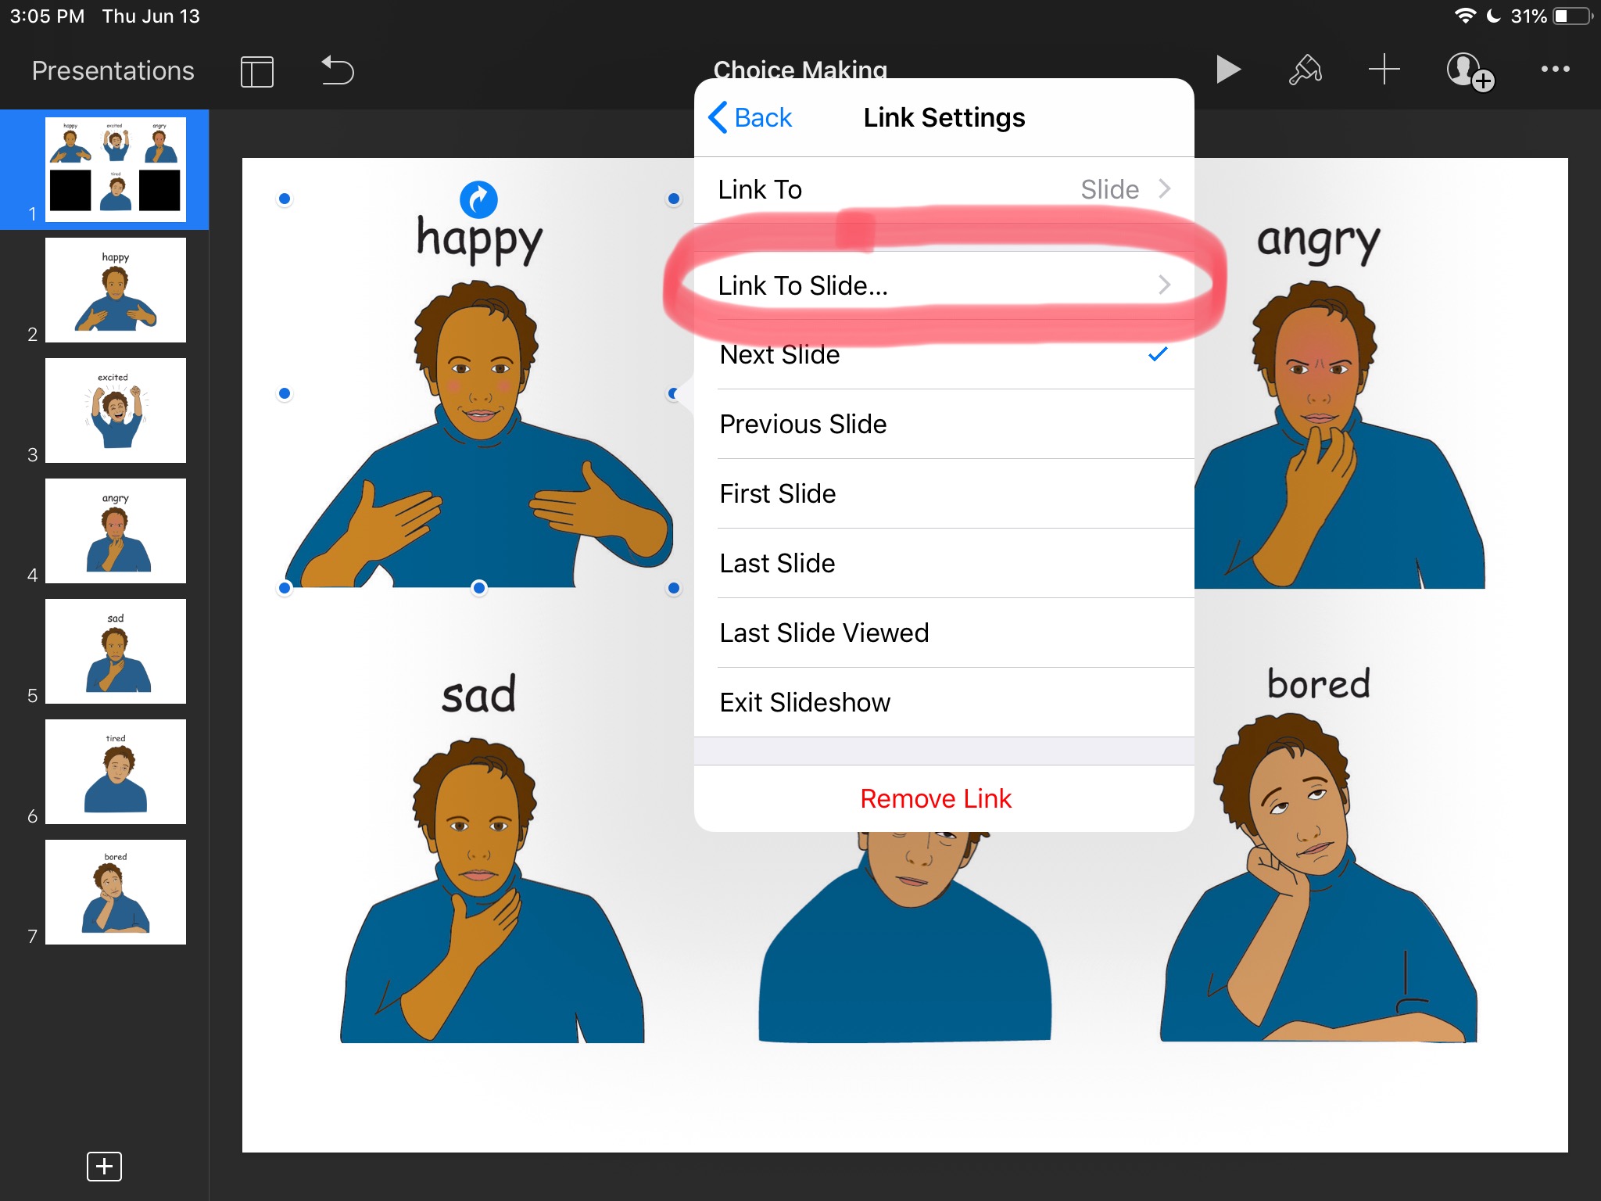1601x1201 pixels.
Task: Select First Slide in link list
Action: [x=943, y=494]
